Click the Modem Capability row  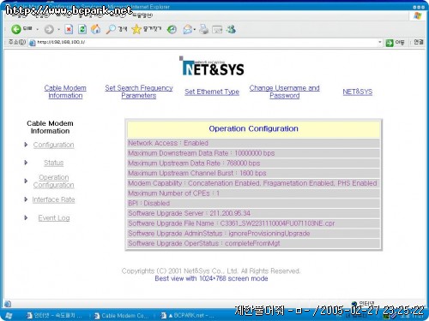click(x=254, y=183)
